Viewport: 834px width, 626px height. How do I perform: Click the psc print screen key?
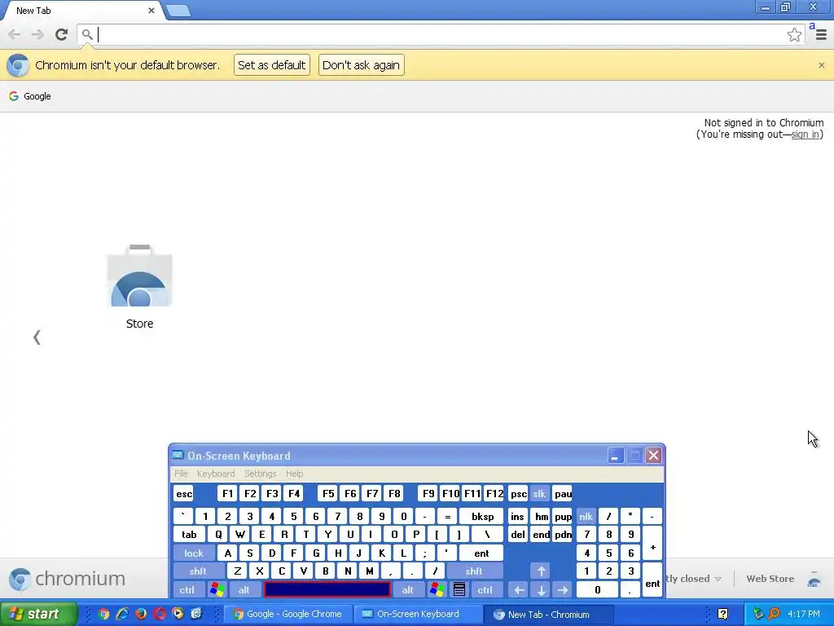pyautogui.click(x=518, y=493)
